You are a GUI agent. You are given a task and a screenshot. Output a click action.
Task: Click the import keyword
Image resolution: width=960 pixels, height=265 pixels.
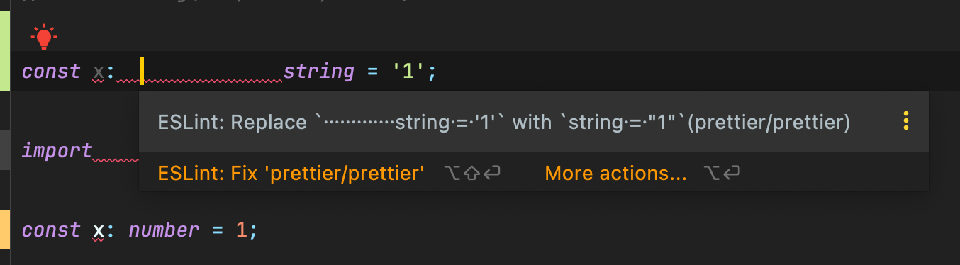pyautogui.click(x=57, y=151)
